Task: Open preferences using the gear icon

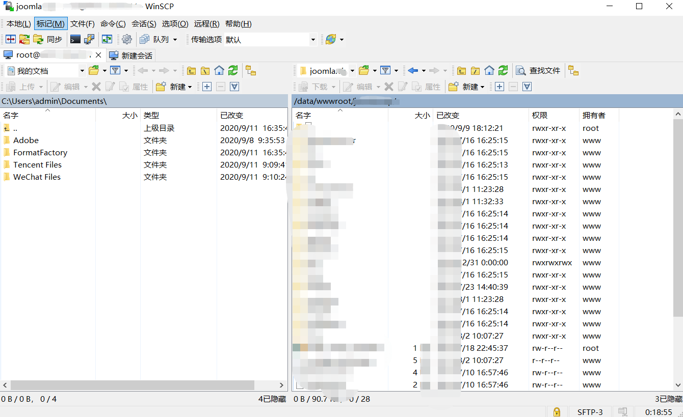Action: point(127,39)
